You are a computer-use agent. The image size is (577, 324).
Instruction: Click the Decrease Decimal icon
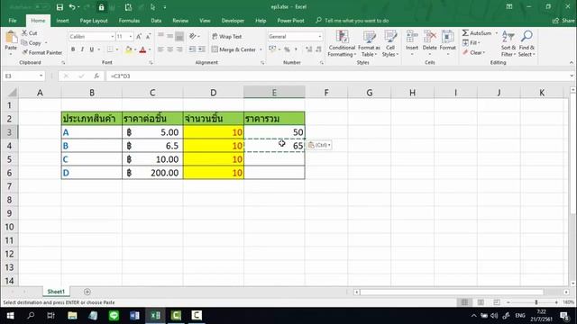[x=318, y=49]
